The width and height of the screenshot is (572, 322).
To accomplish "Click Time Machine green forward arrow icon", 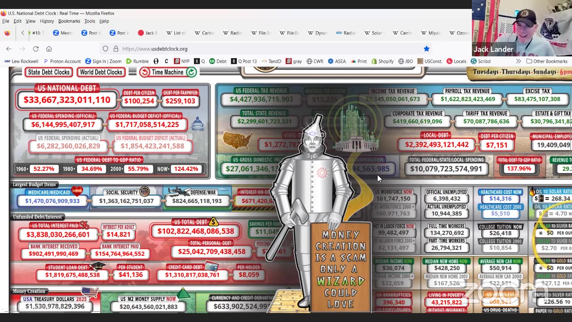I will coord(191,72).
